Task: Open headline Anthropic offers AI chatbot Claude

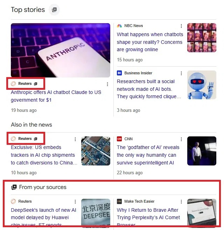Action: tap(56, 96)
